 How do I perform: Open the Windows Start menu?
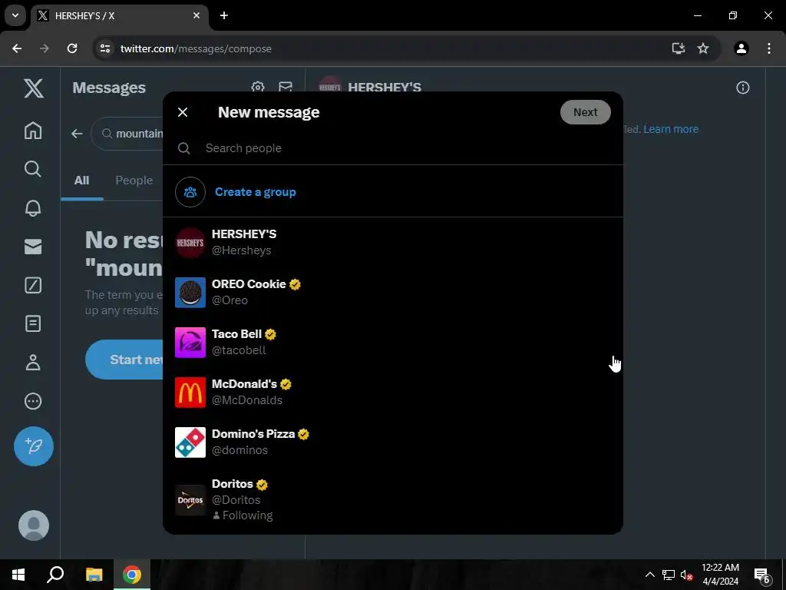click(18, 575)
